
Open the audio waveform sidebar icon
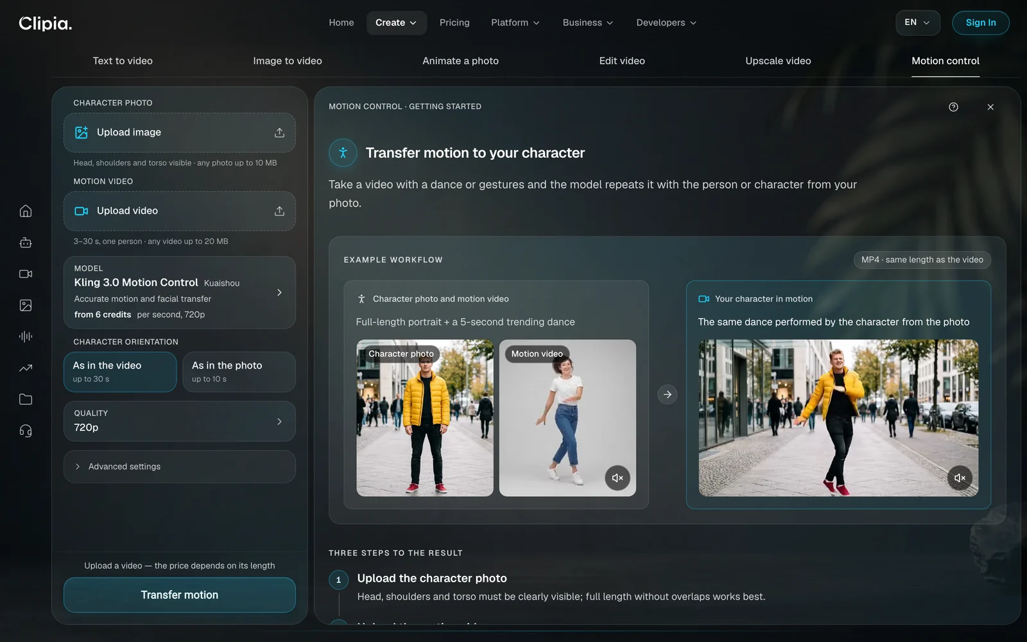pos(26,336)
